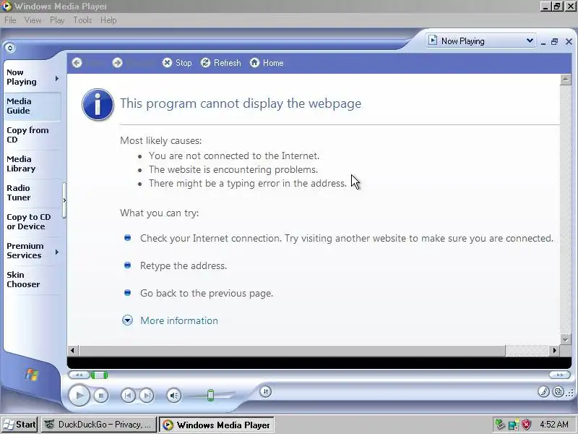Switch to DuckDuckGo taskbar window
Screen dimensions: 578x434
coord(98,425)
